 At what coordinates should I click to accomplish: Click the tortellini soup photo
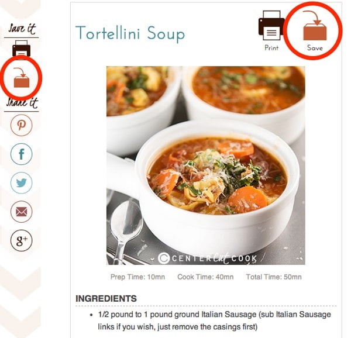(206, 165)
